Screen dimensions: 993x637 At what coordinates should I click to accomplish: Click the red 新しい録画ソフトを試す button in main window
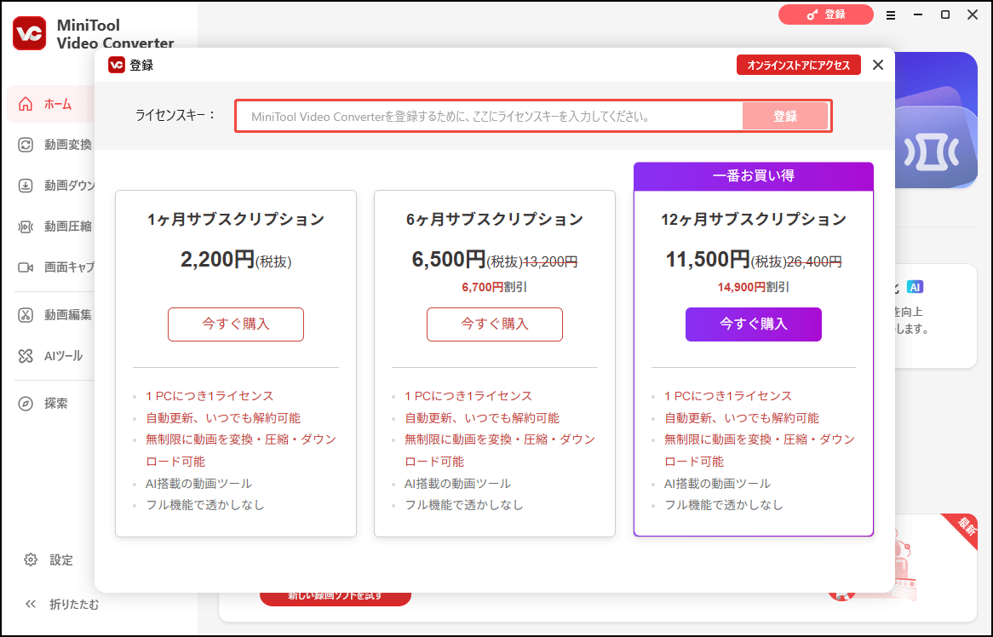pyautogui.click(x=335, y=597)
